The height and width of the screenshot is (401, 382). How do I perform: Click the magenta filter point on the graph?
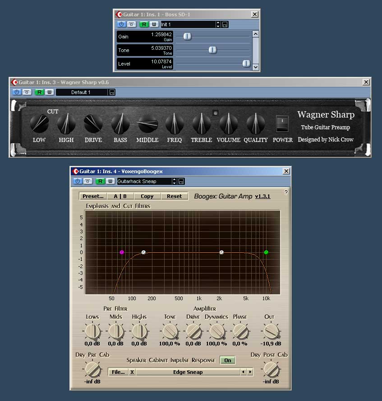122,252
